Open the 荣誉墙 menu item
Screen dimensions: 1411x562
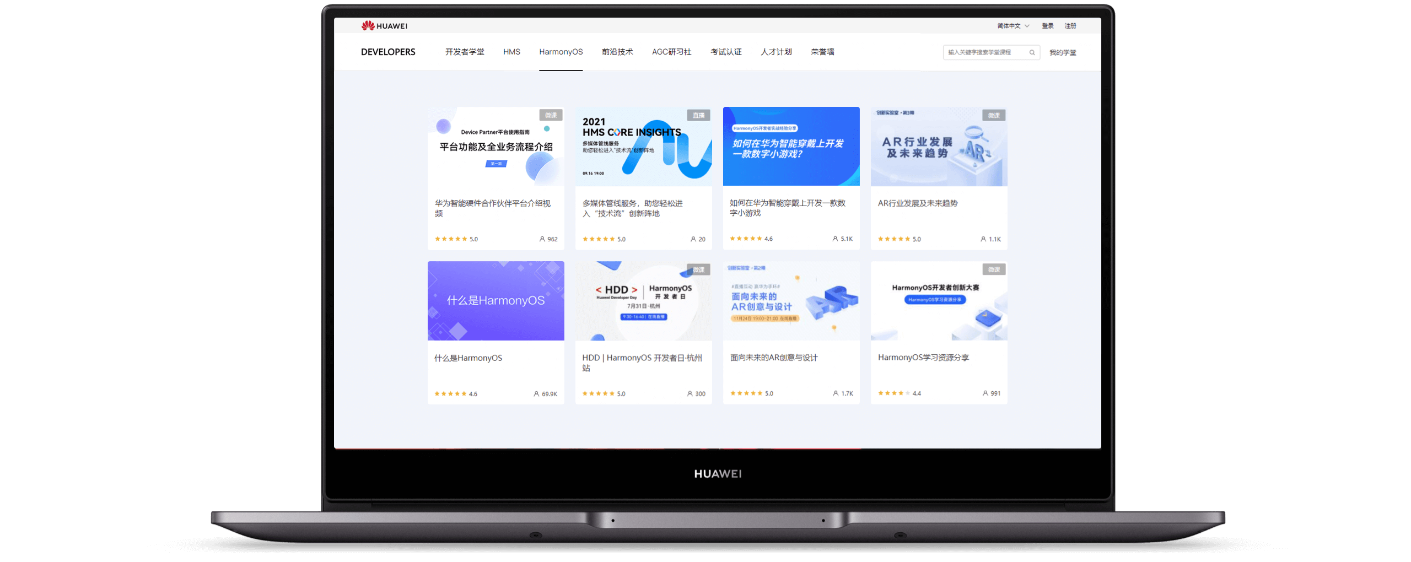tap(822, 52)
